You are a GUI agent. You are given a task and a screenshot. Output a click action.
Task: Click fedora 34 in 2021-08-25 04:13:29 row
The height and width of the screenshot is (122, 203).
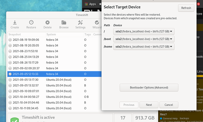tap(52, 57)
